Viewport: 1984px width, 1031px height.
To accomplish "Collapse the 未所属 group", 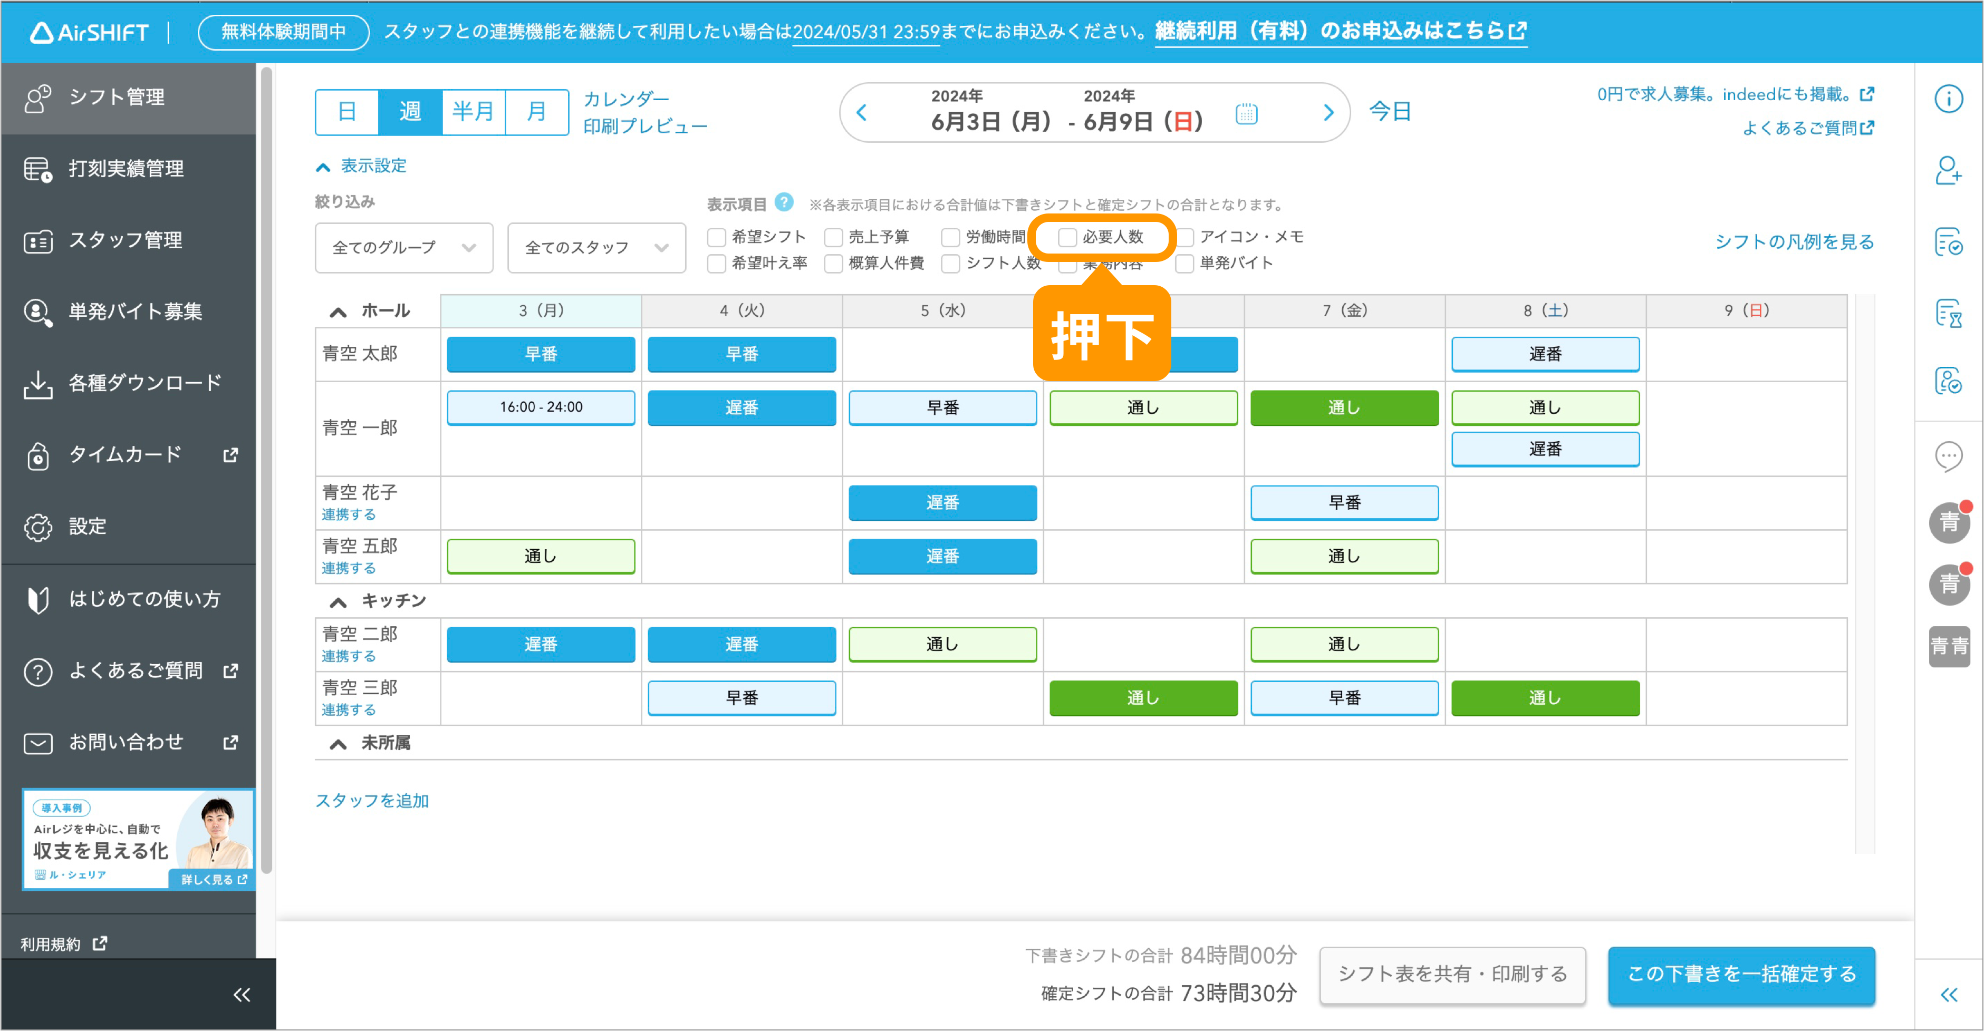I will (338, 745).
